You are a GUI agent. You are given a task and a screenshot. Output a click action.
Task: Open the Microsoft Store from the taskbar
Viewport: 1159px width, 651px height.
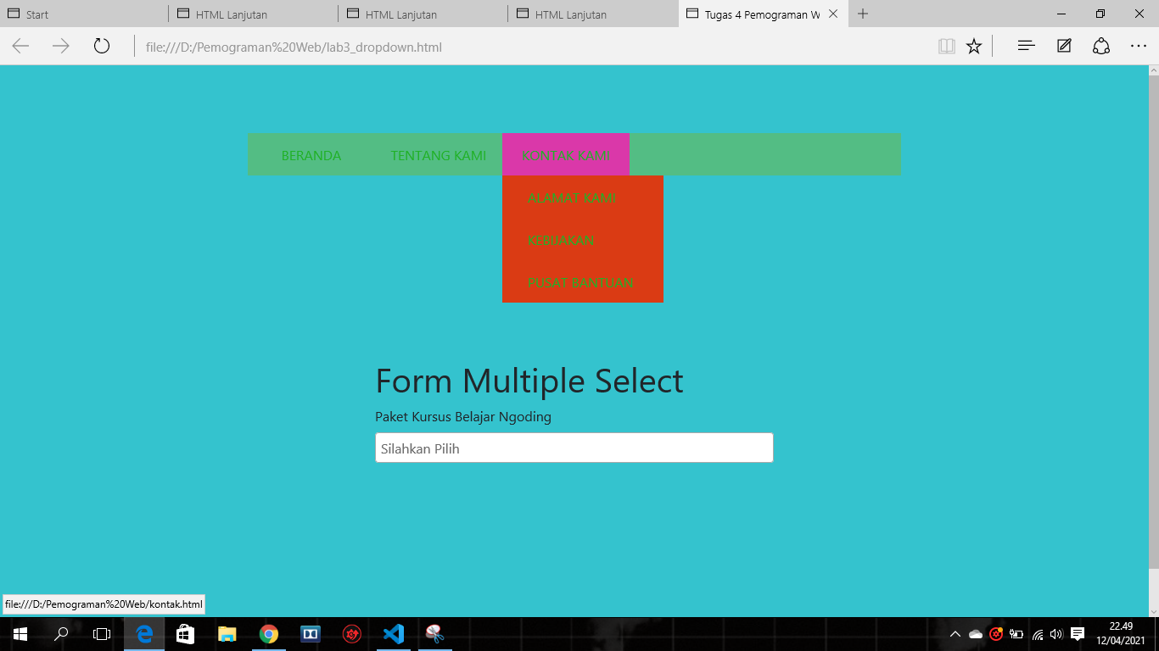click(186, 634)
